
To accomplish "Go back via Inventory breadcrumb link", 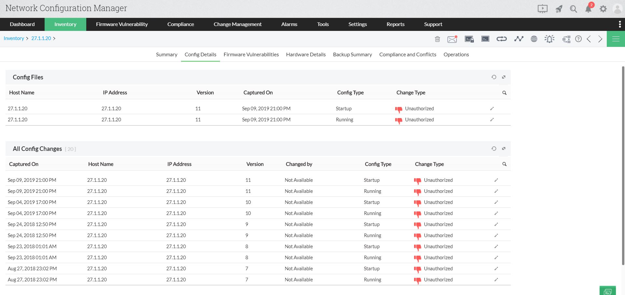I will [x=14, y=38].
